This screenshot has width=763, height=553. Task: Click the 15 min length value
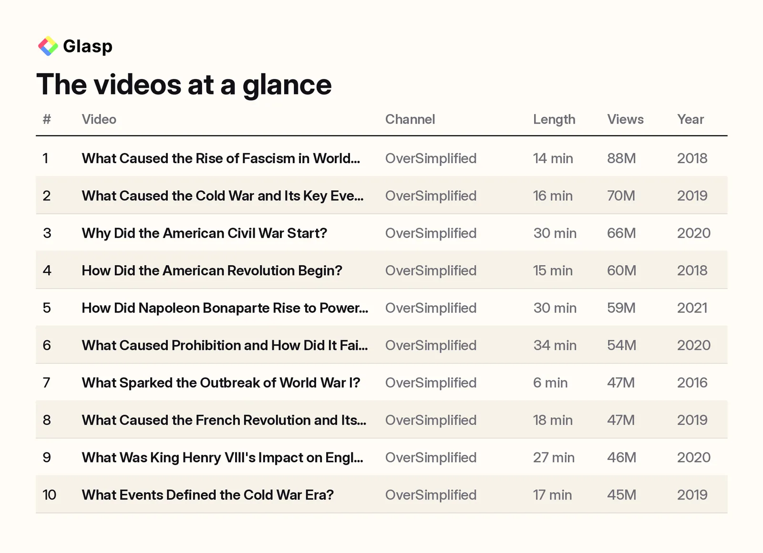point(553,271)
